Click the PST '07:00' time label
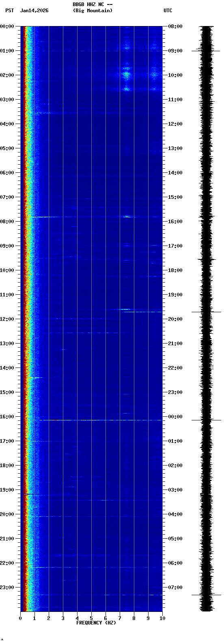This screenshot has width=224, height=644. pos(7,197)
